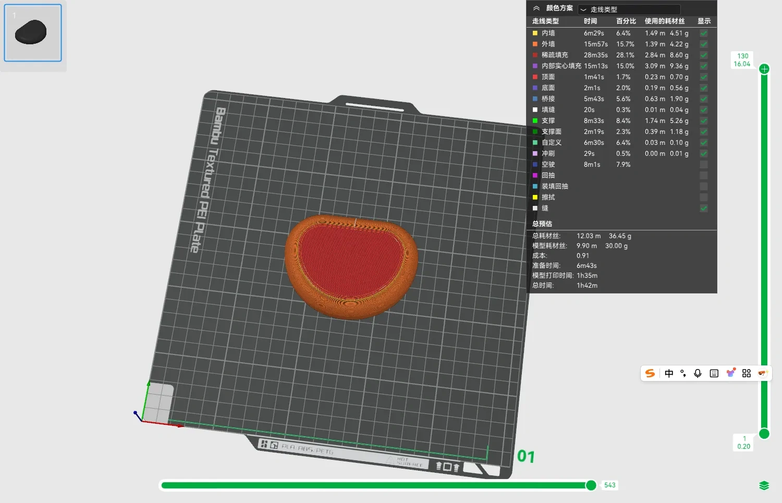
Task: Click the 使用的耗材丝 column header
Action: tap(665, 21)
